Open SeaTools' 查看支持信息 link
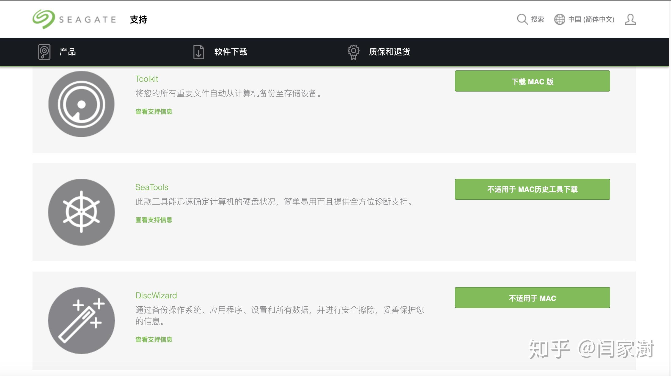The image size is (671, 376). (x=154, y=220)
